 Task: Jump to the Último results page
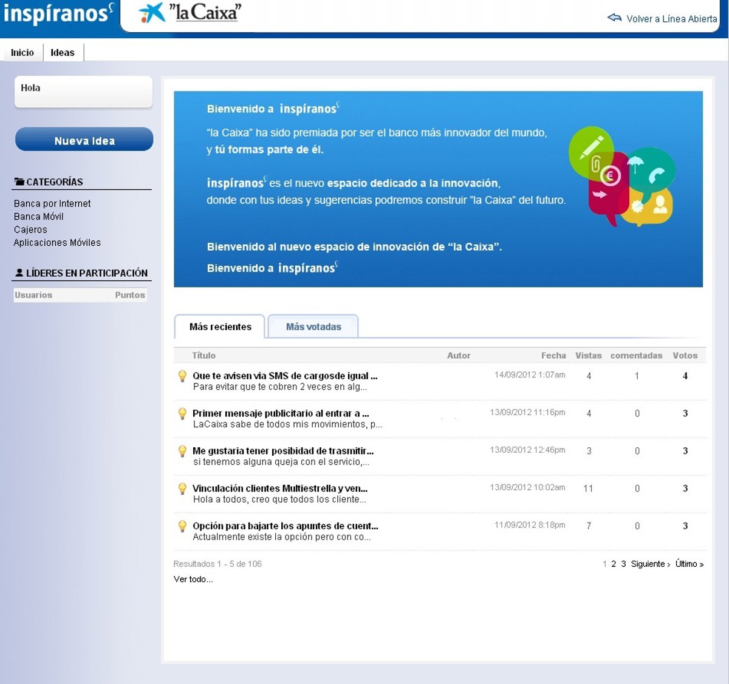[689, 564]
